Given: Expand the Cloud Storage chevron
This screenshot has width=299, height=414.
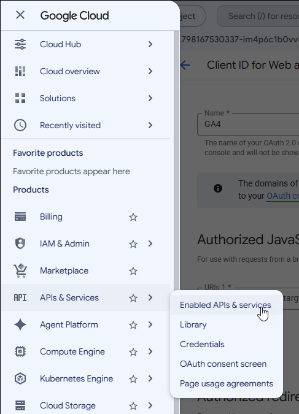Looking at the screenshot, I should pyautogui.click(x=150, y=405).
